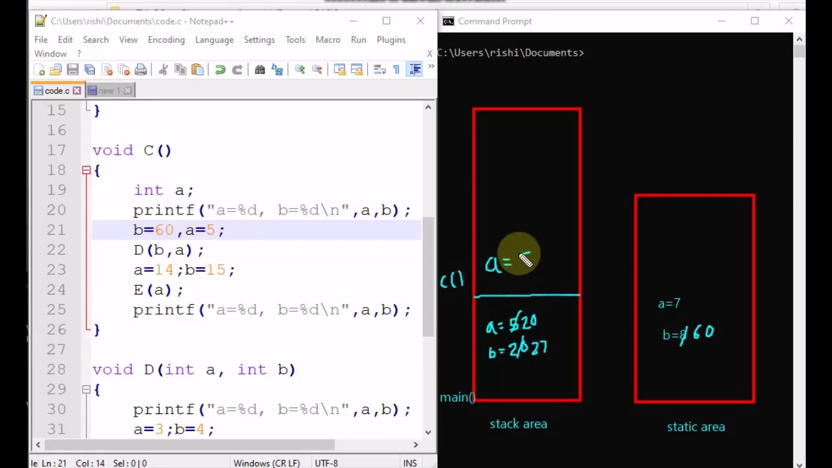Click the Redo arrow icon
Screen dimensions: 832x468
pos(237,70)
